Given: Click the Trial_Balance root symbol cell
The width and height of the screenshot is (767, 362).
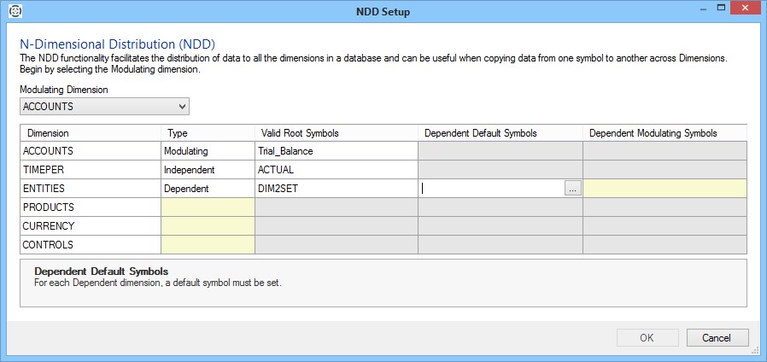Looking at the screenshot, I should pos(336,151).
